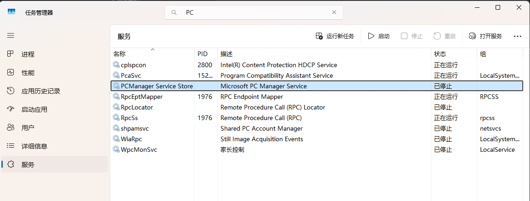
Task: Go to 应用历史记录 (App history)
Action: (x=40, y=91)
